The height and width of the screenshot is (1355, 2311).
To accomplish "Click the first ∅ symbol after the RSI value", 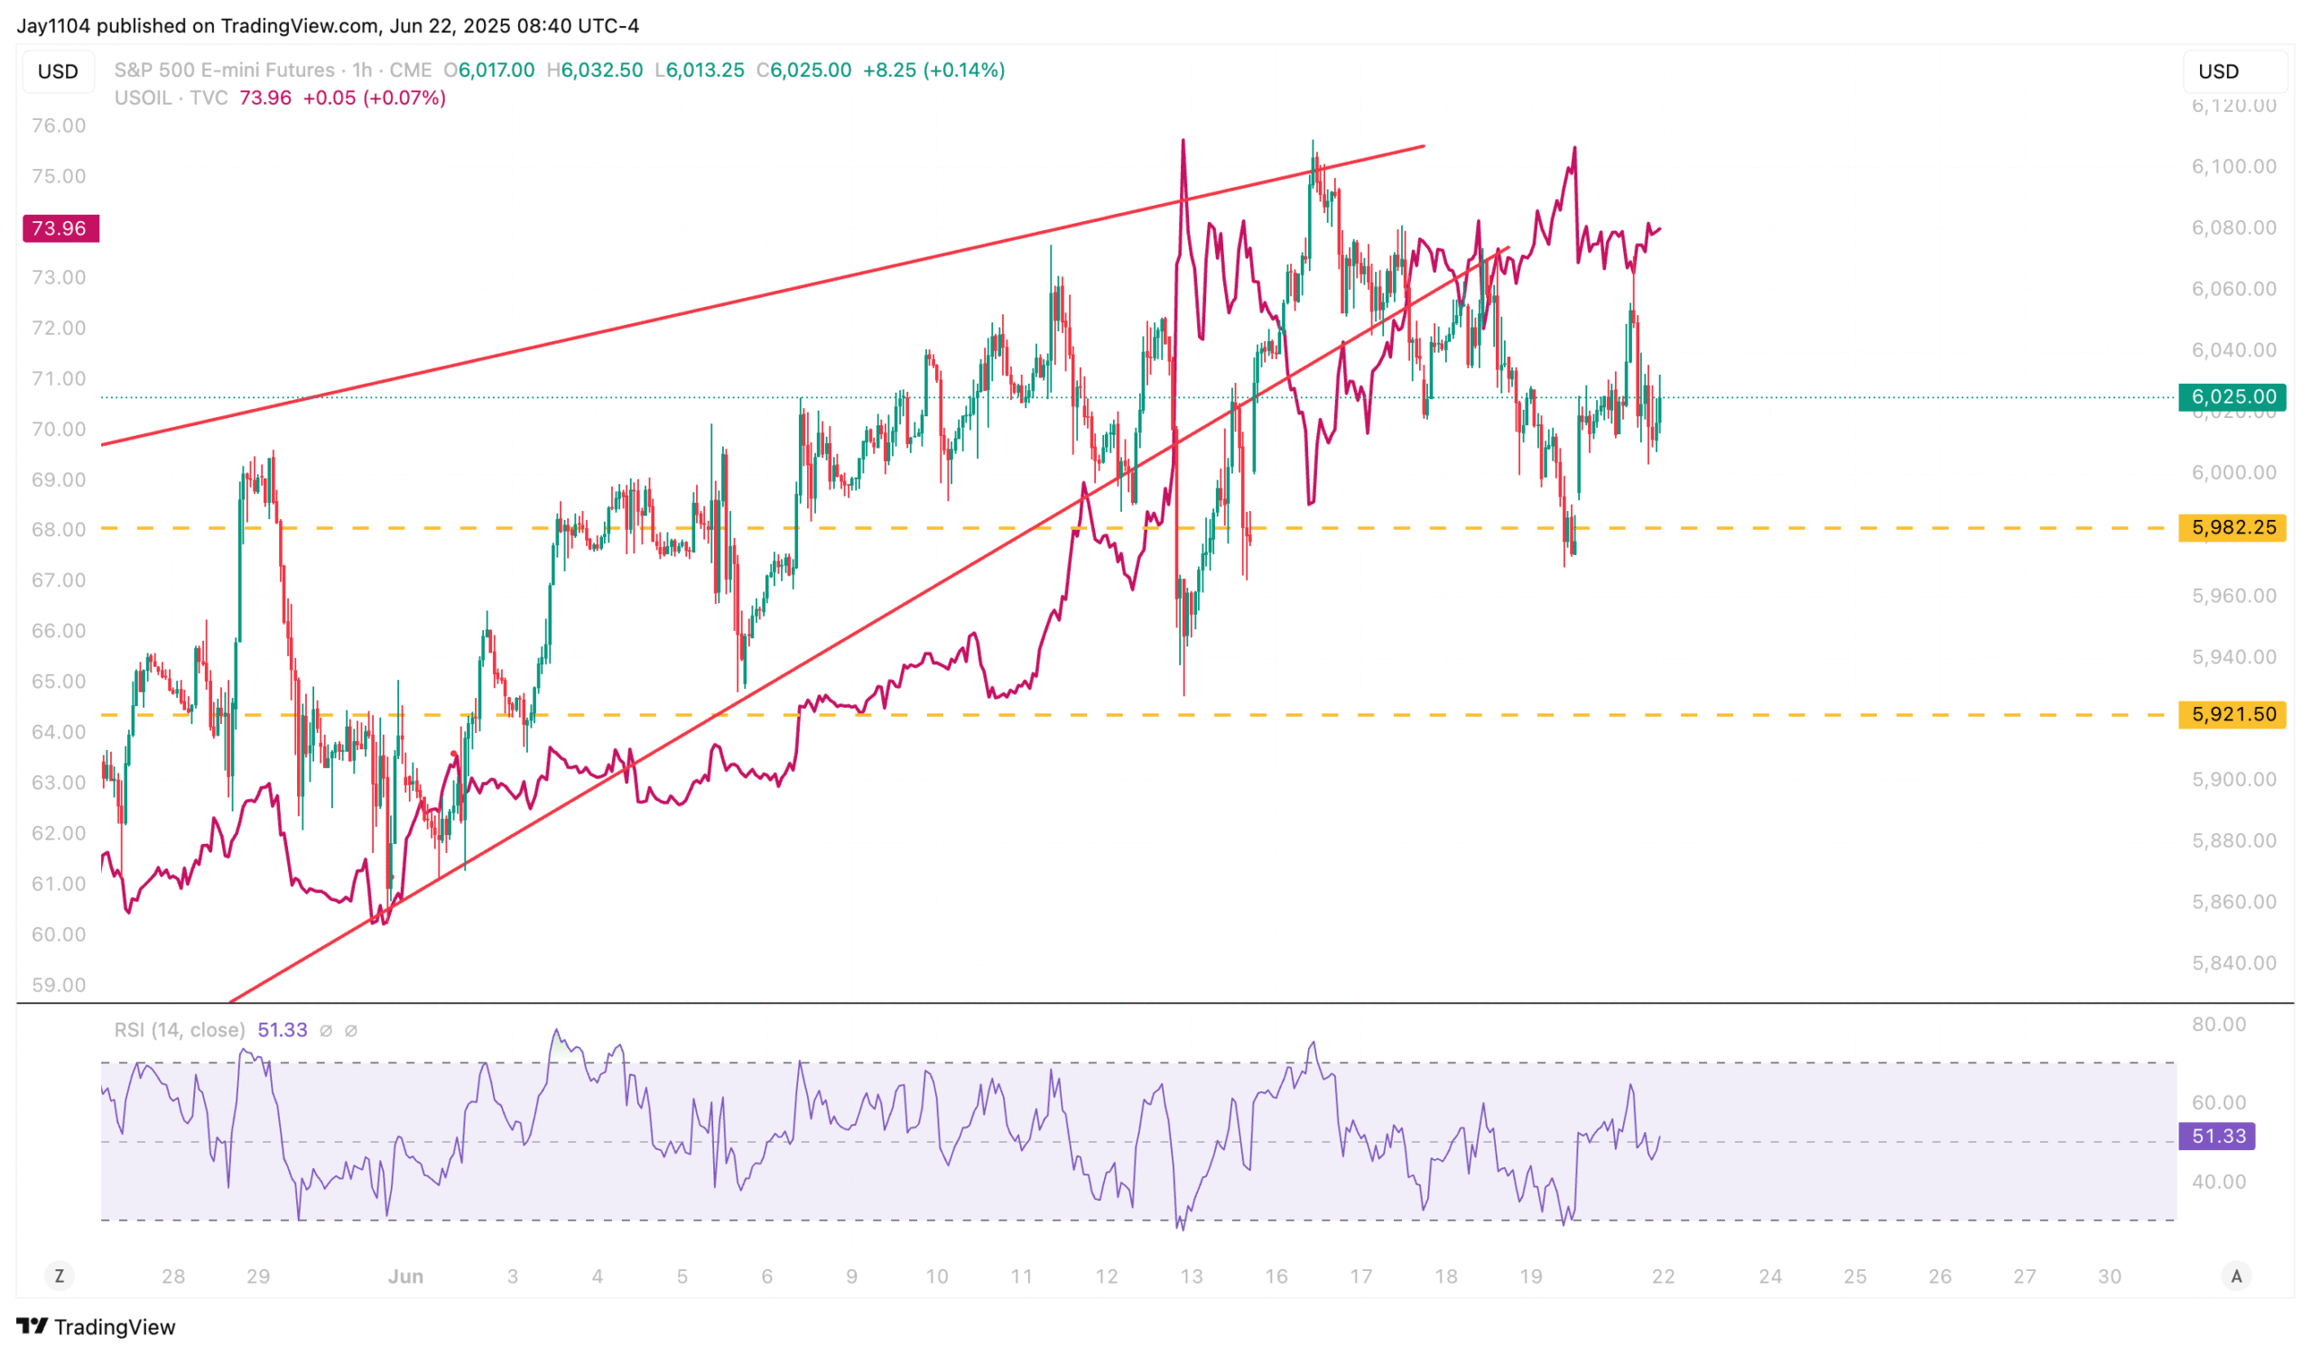I will point(326,1030).
